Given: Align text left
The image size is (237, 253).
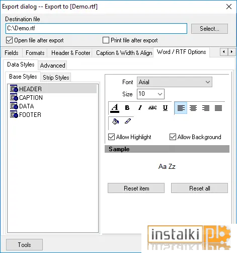Looking at the screenshot, I should click(181, 108).
